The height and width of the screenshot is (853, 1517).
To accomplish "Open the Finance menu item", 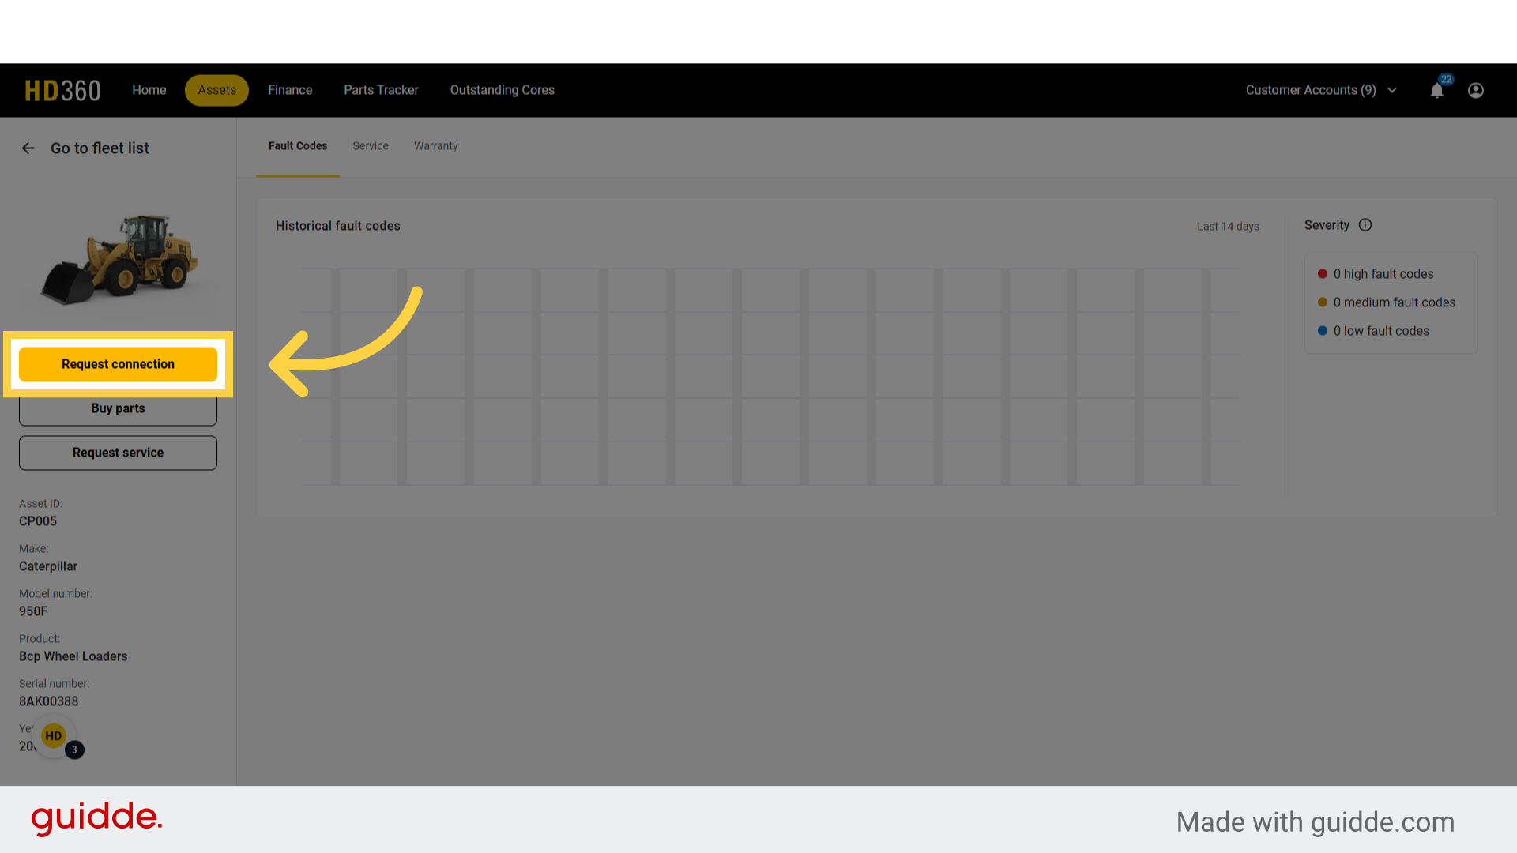I will (x=289, y=91).
